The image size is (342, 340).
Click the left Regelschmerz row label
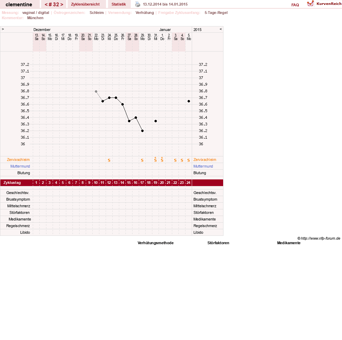pos(18,226)
